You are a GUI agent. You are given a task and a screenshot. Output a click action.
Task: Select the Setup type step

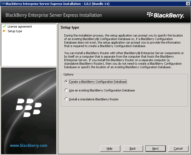pos(15,31)
